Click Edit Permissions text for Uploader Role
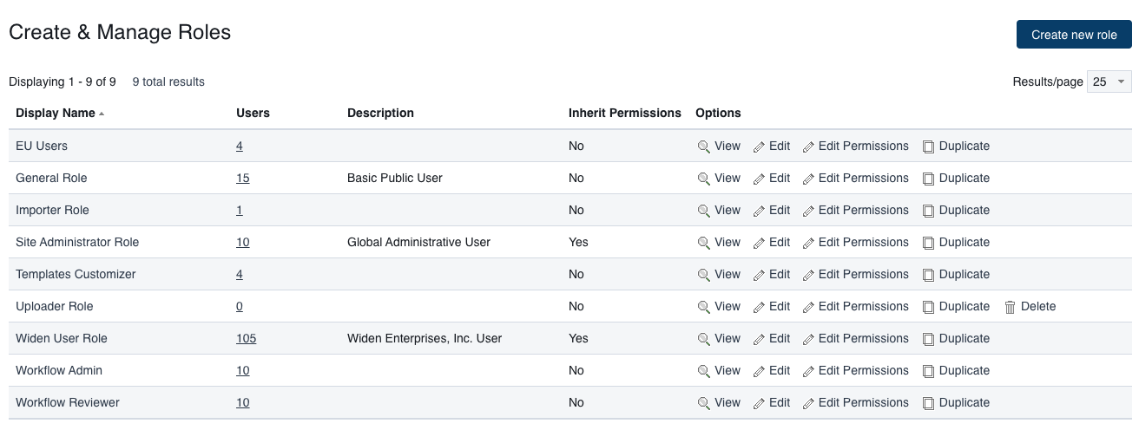Viewport: 1139px width, 443px height. [863, 306]
